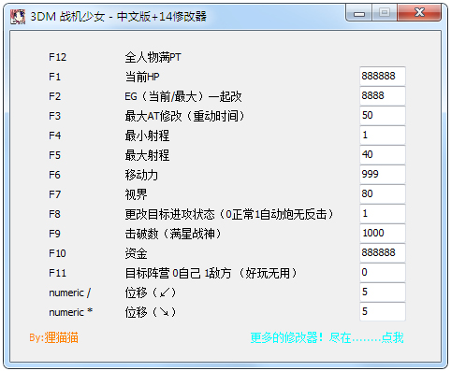Viewport: 451px width, 371px height.
Task: Edit the 击破数 field showing 1000
Action: pyautogui.click(x=383, y=233)
